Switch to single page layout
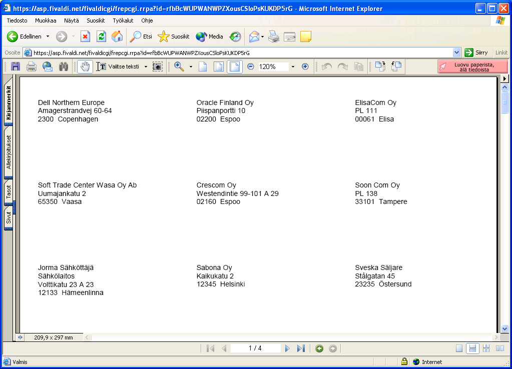The height and width of the screenshot is (369, 512). click(459, 348)
